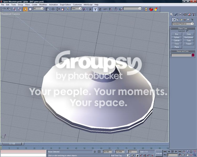The height and width of the screenshot is (157, 197).
Task: Switch to the Modify command panel
Action: point(176,15)
